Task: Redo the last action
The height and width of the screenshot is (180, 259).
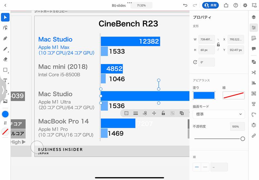Action: coord(195,5)
